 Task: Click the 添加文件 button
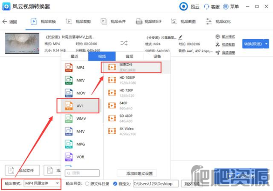click(22, 170)
